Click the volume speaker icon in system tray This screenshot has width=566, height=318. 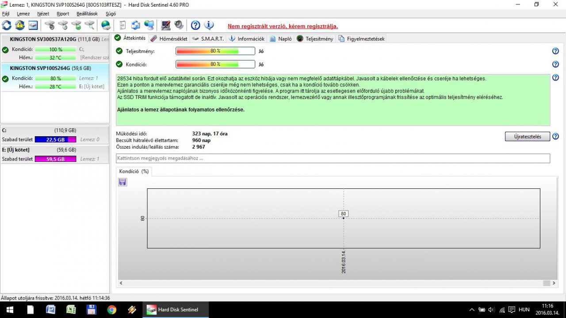492,310
